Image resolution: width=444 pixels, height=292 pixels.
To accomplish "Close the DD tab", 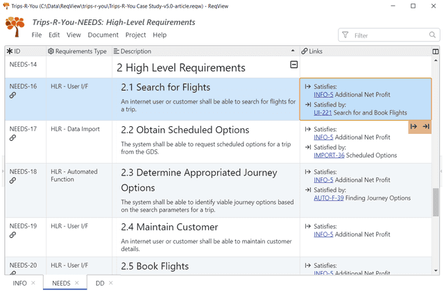I will [x=111, y=283].
